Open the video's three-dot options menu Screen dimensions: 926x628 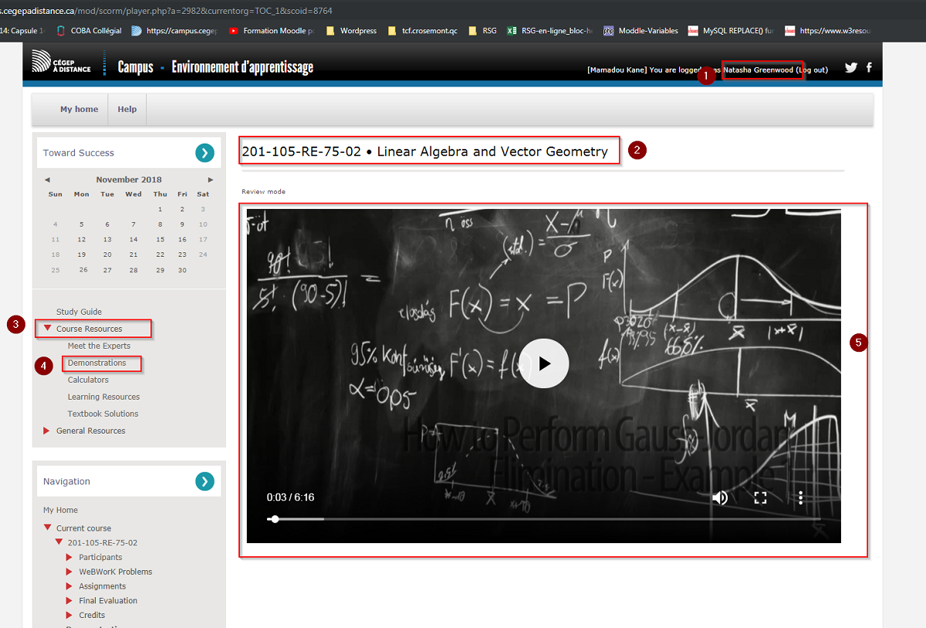coord(801,498)
